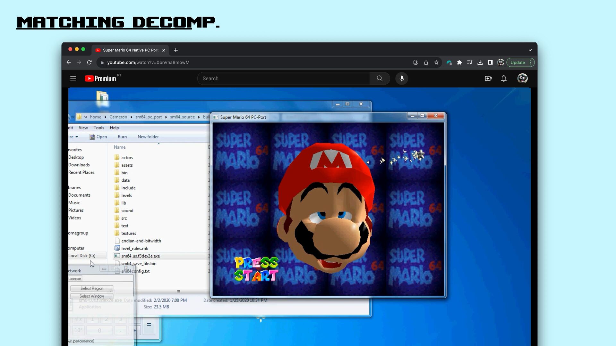Screen dimensions: 616x346
Task: Expand the tab search chevron
Action: pos(530,50)
